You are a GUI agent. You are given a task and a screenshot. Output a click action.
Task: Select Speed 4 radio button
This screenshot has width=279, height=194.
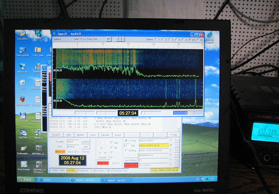point(177,40)
